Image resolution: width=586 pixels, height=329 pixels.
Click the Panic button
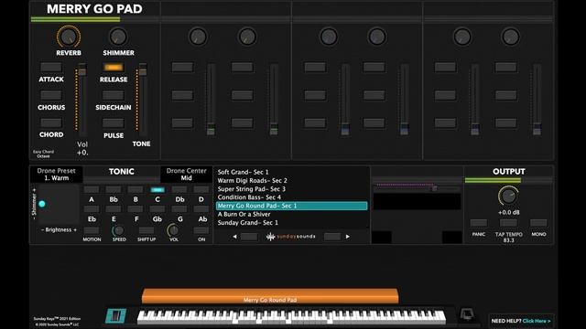[479, 223]
